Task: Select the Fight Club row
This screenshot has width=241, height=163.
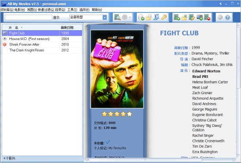Action: pyautogui.click(x=42, y=33)
